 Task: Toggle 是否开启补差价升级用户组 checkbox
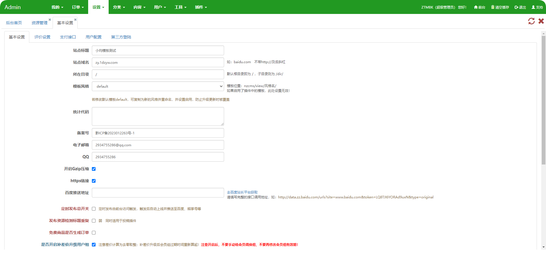pyautogui.click(x=94, y=244)
